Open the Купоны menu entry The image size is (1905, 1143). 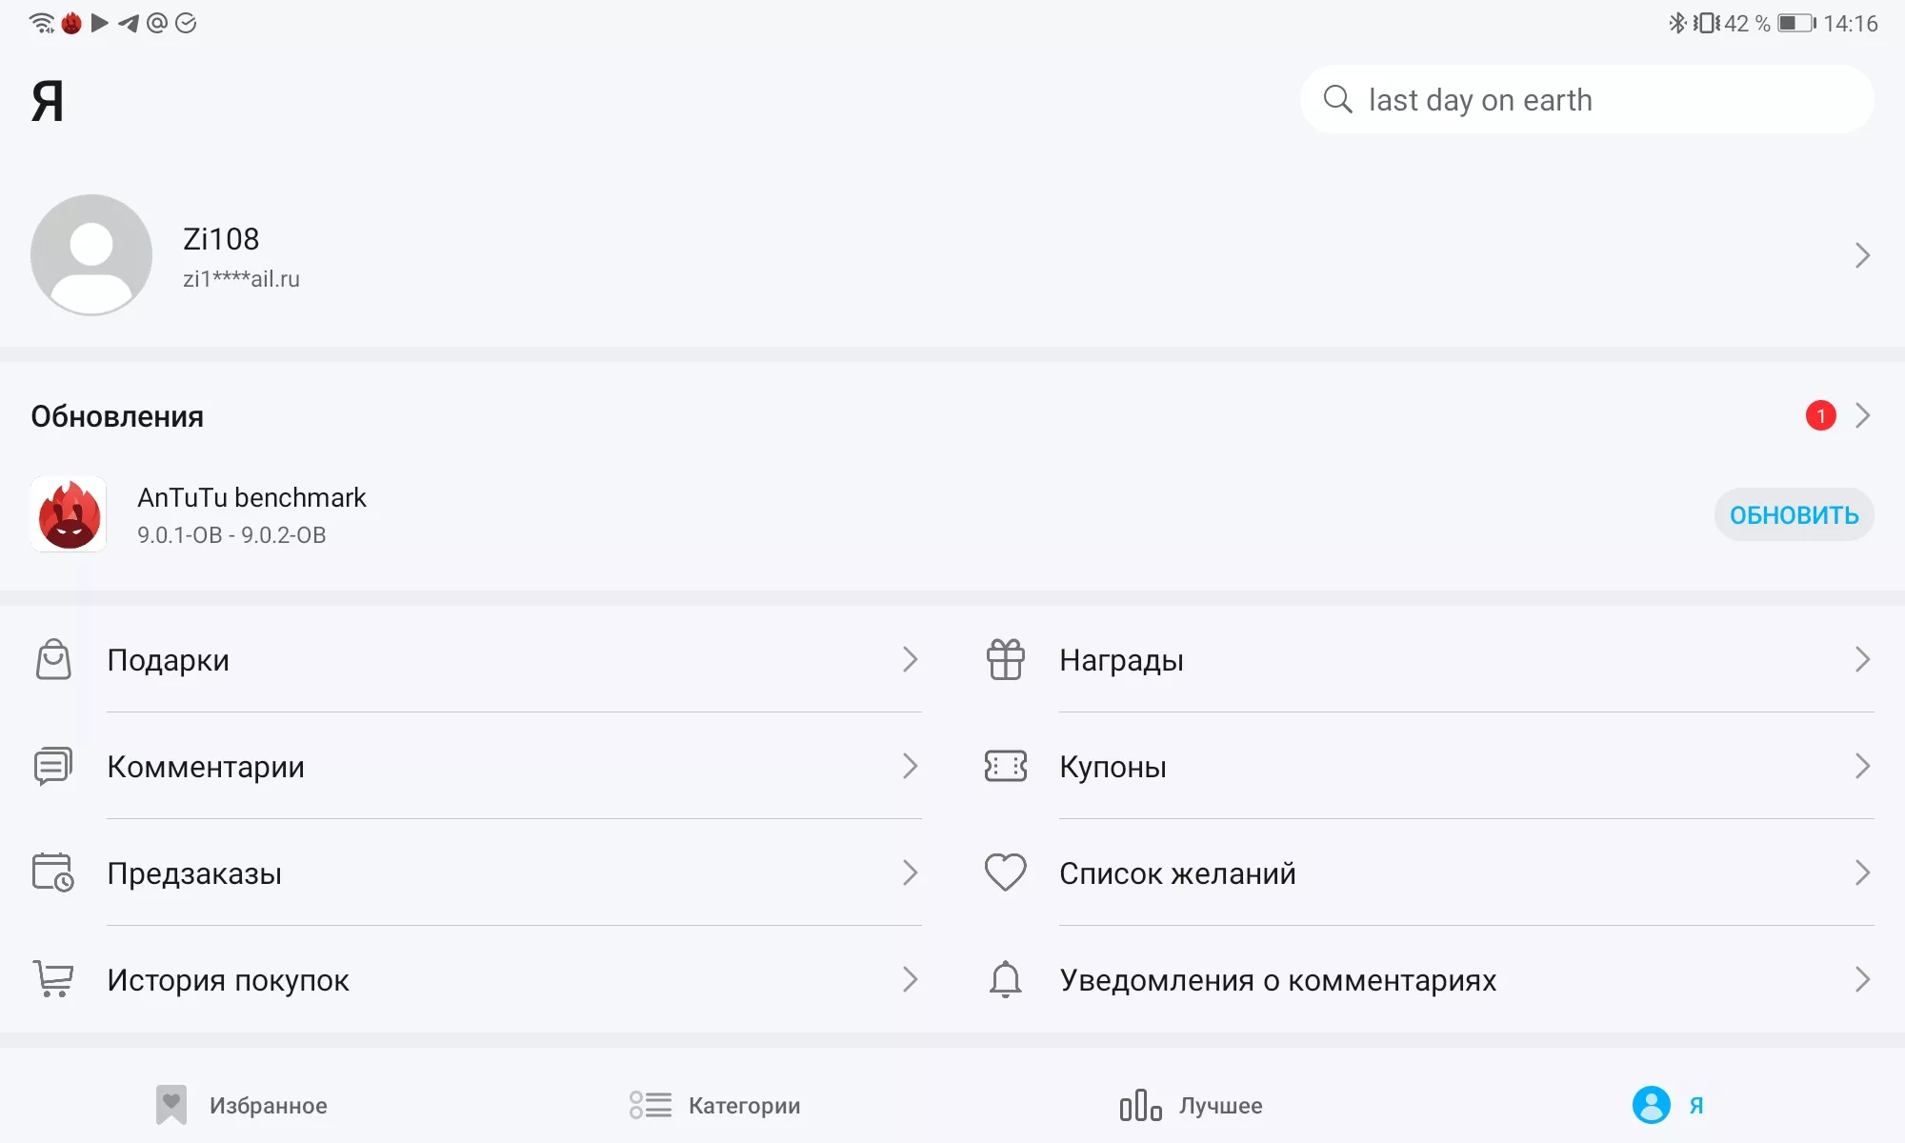coord(1113,767)
